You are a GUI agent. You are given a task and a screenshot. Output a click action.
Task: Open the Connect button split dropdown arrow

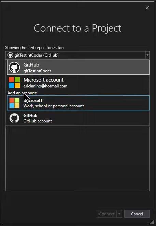tap(119, 214)
